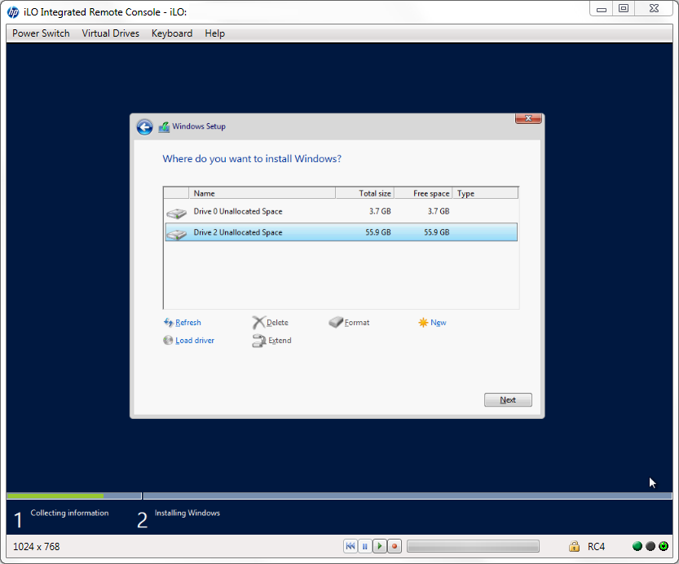Click the Windows Setup title icon
679x564 pixels.
coord(164,127)
